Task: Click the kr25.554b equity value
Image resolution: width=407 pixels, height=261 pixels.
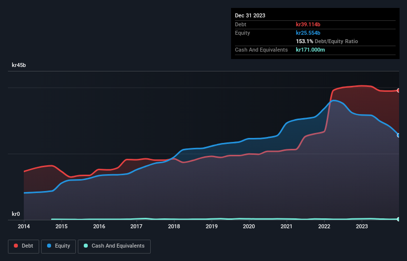Action: pos(308,33)
